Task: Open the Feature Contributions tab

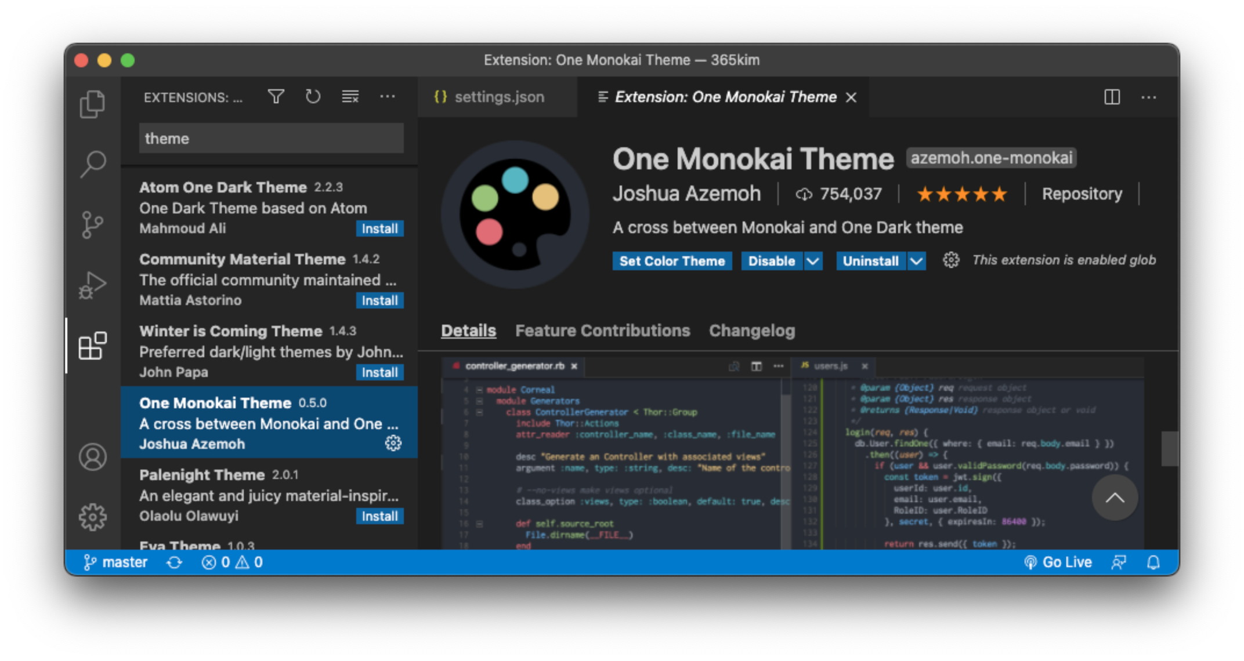Action: (x=602, y=330)
